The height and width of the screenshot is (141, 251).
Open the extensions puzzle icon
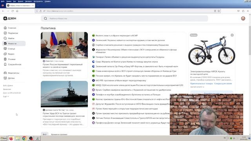[x=243, y=11]
